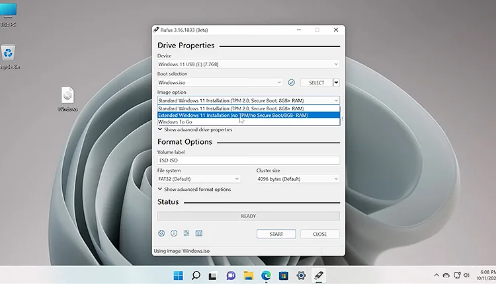The width and height of the screenshot is (496, 284).
Task: Click the ISO checksum checkmark icon
Action: click(x=292, y=83)
